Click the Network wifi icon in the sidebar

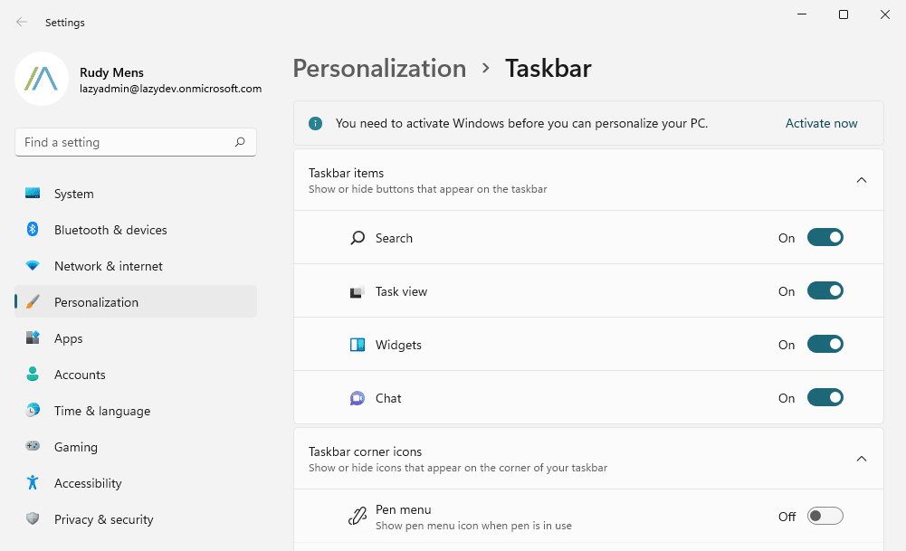[33, 266]
